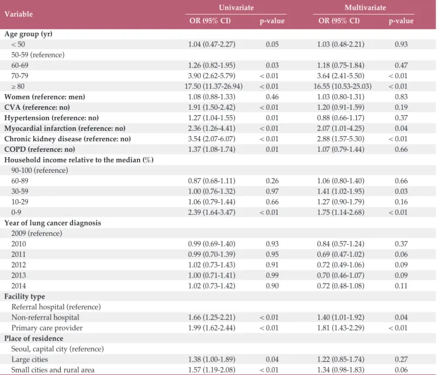Select the '30-59' income row label
The image size is (438, 375).
(x=20, y=192)
